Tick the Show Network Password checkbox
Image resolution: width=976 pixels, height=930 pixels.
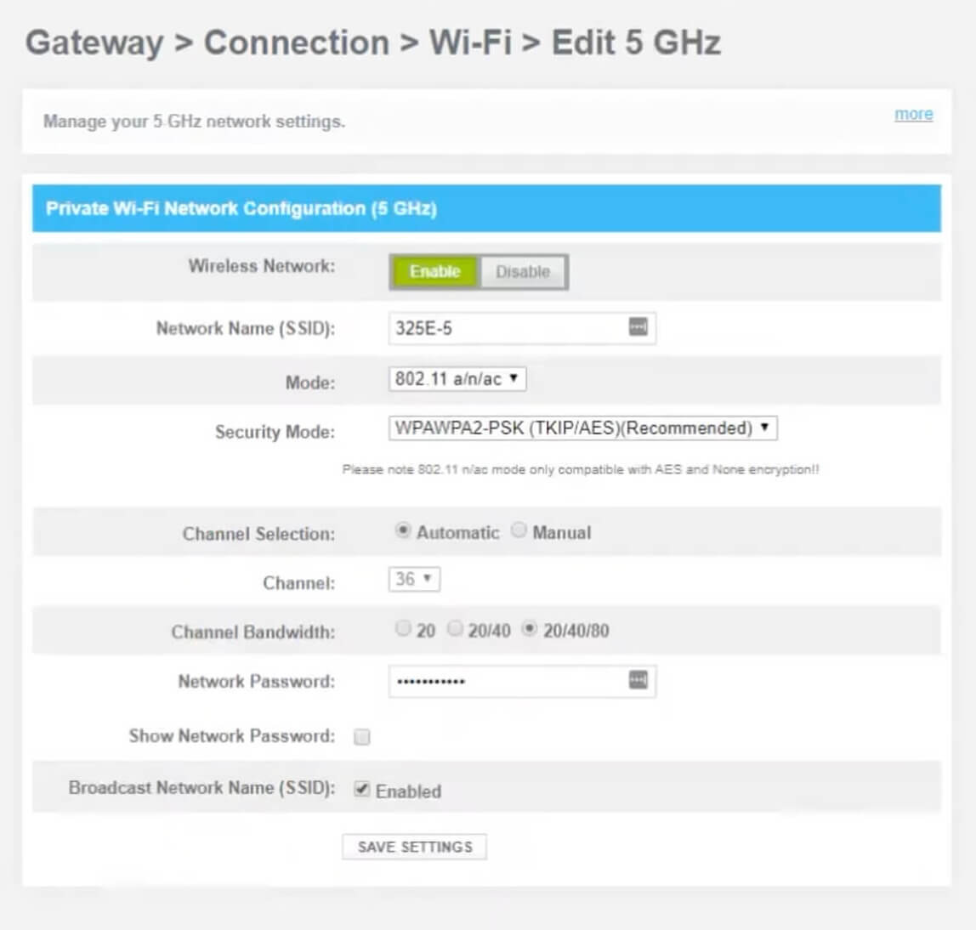click(x=362, y=737)
